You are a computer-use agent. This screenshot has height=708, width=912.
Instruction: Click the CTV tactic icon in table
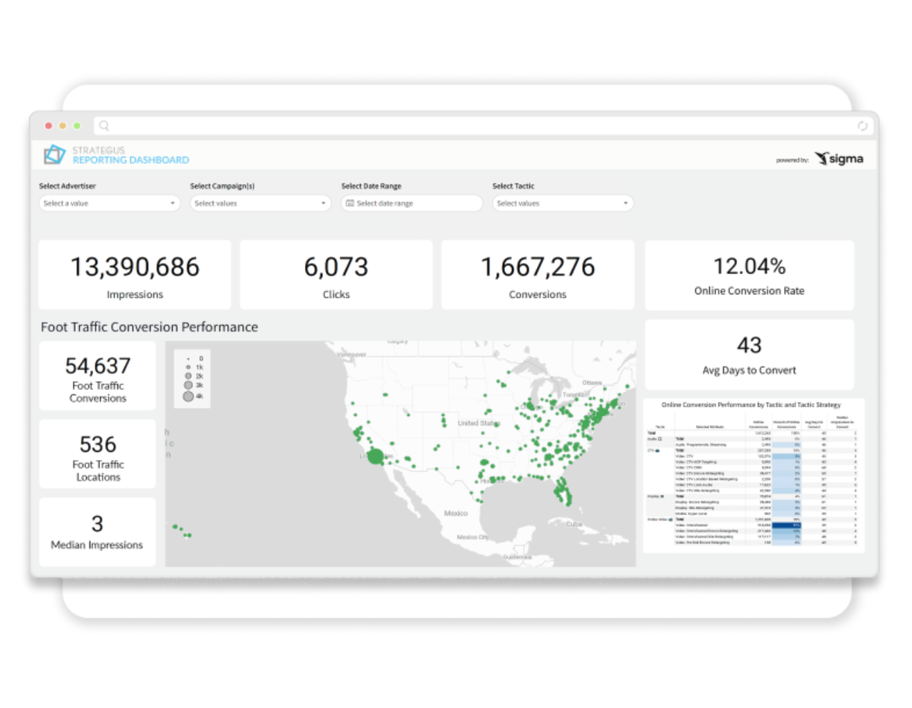[x=657, y=450]
